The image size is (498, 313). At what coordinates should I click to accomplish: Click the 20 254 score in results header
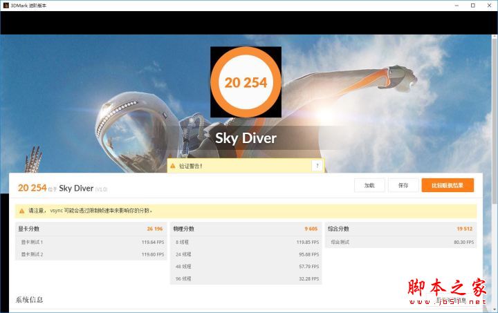tap(33, 188)
